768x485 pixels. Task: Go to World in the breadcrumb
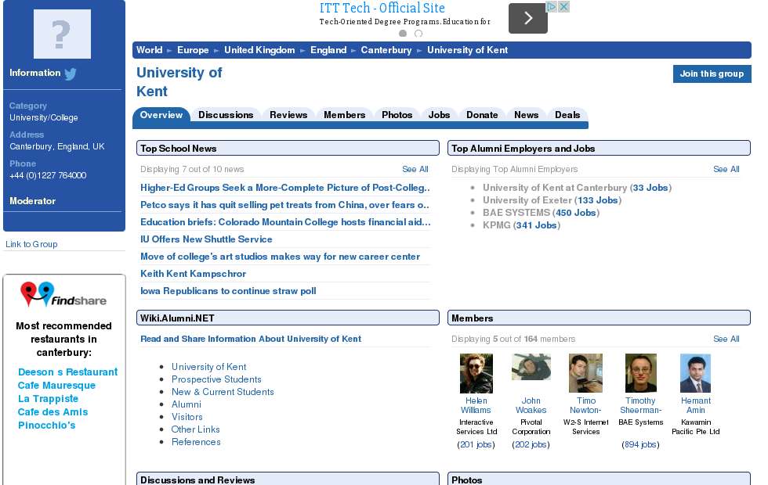pos(150,50)
